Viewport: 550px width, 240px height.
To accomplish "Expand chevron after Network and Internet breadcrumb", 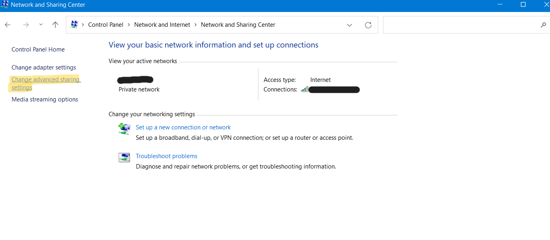I will (x=196, y=25).
